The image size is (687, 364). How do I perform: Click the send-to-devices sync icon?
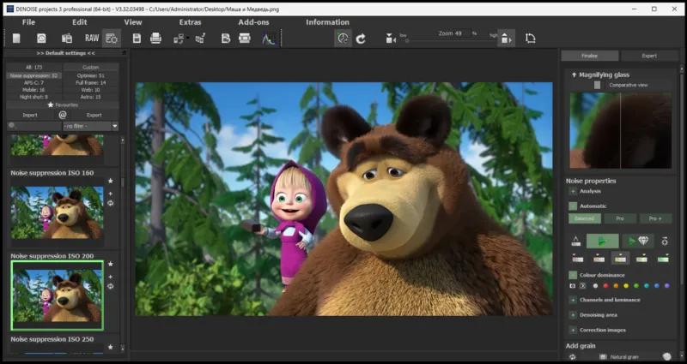(179, 39)
